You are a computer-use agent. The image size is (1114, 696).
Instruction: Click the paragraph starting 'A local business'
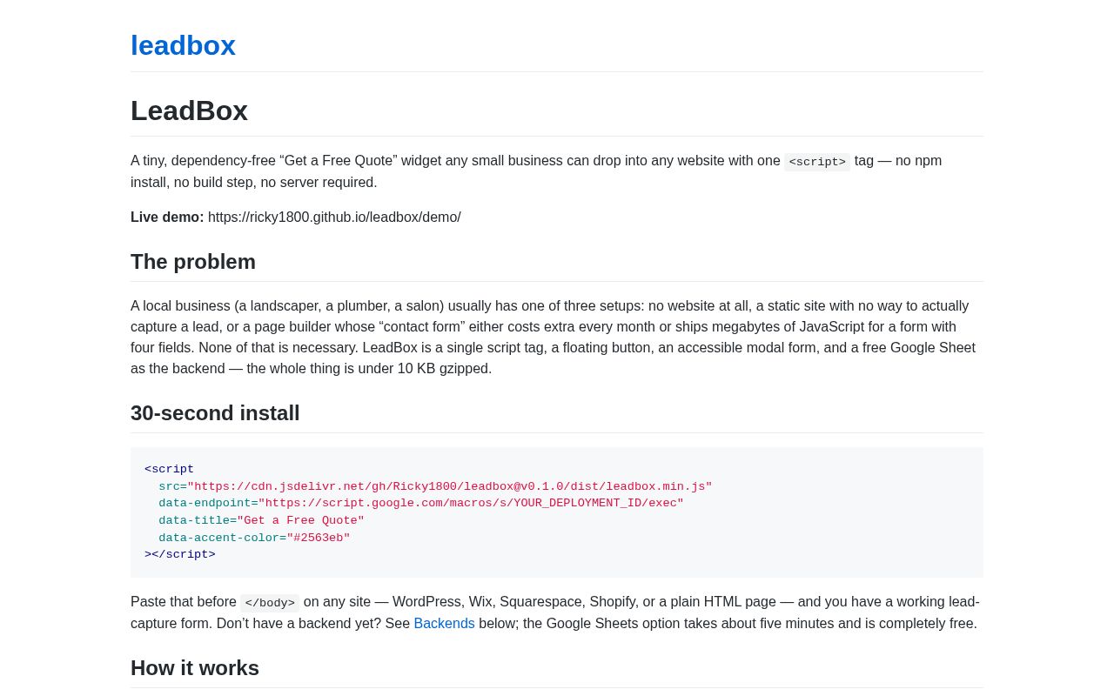(557, 338)
